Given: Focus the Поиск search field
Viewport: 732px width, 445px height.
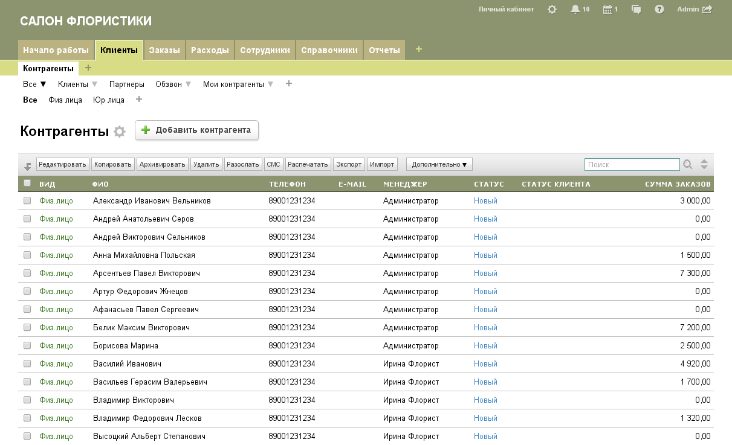Looking at the screenshot, I should (632, 164).
